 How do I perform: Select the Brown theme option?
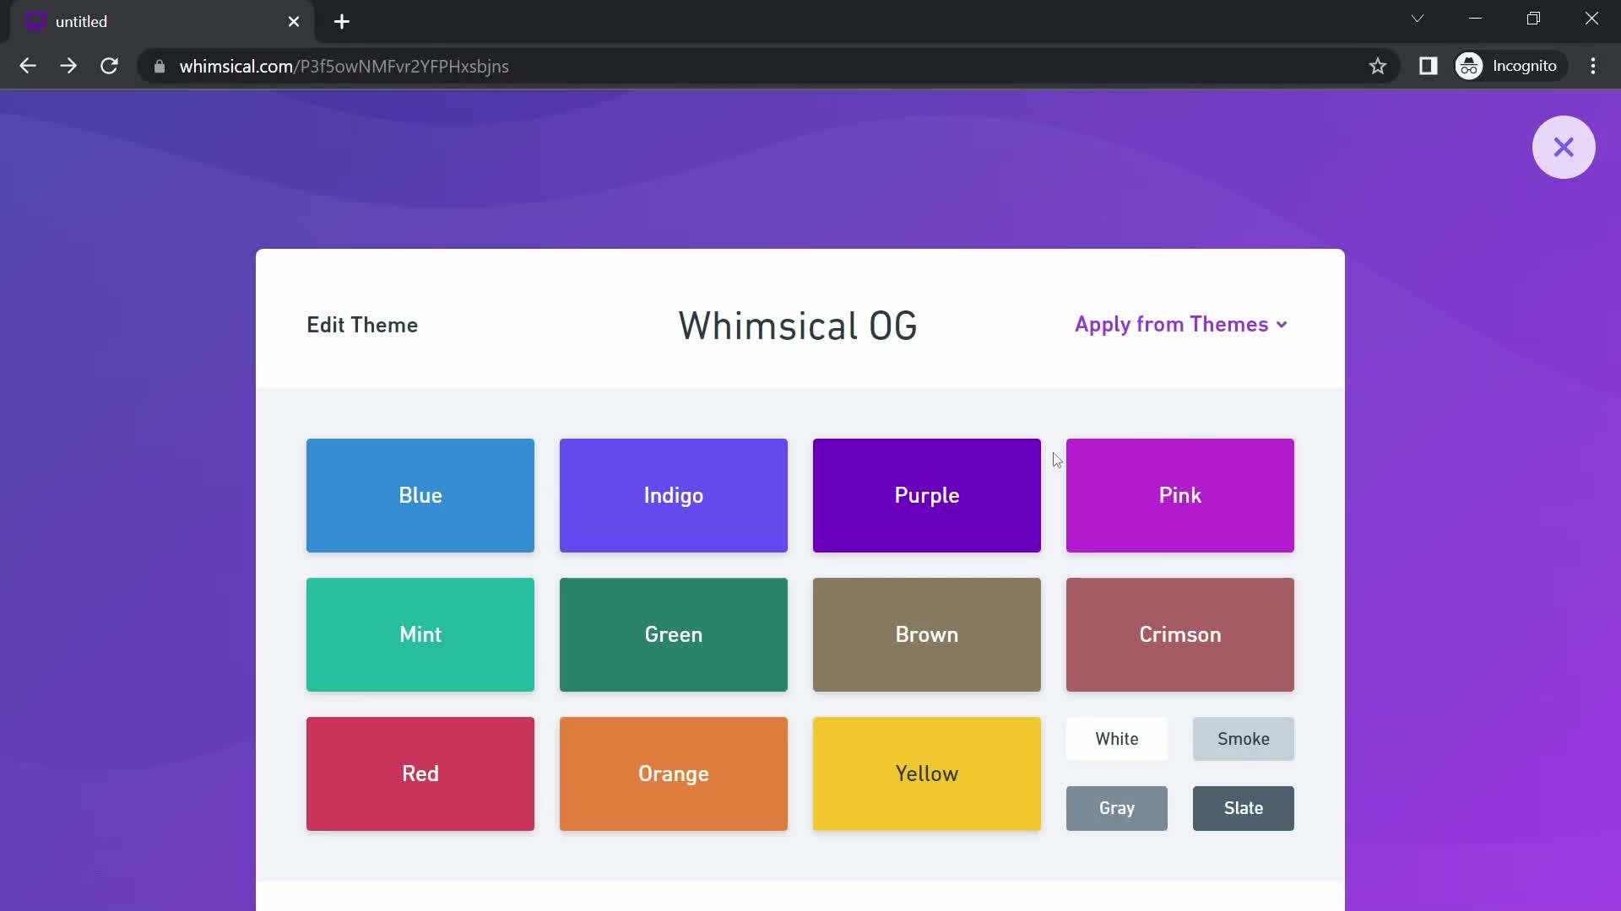click(x=926, y=634)
